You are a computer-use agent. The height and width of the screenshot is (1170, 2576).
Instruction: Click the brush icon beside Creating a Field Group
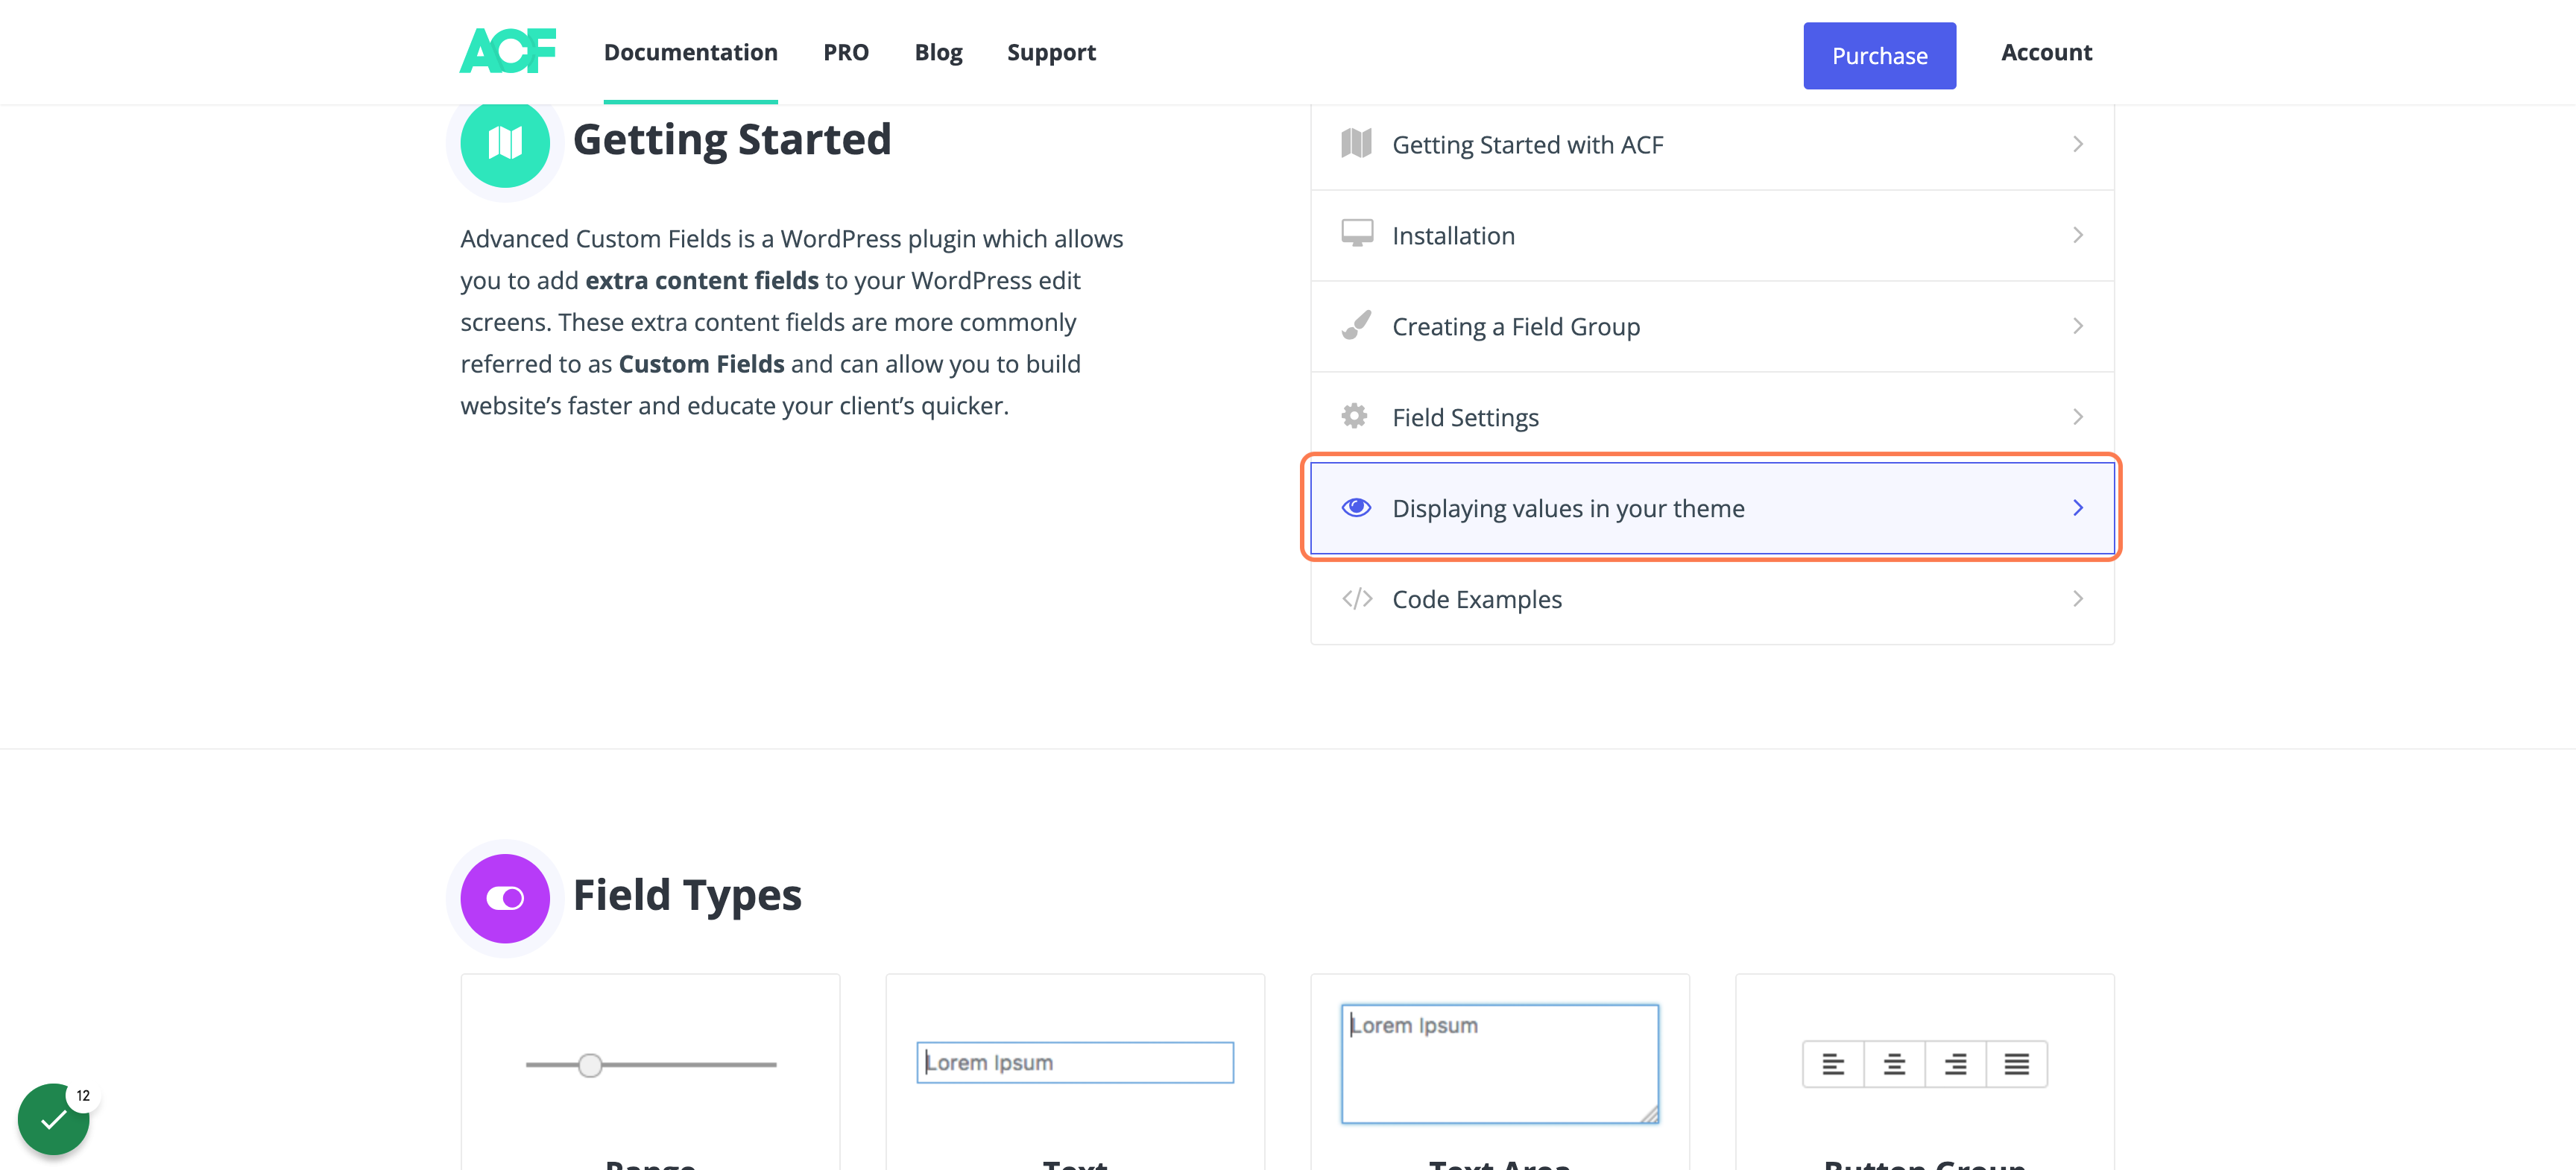[x=1356, y=325]
